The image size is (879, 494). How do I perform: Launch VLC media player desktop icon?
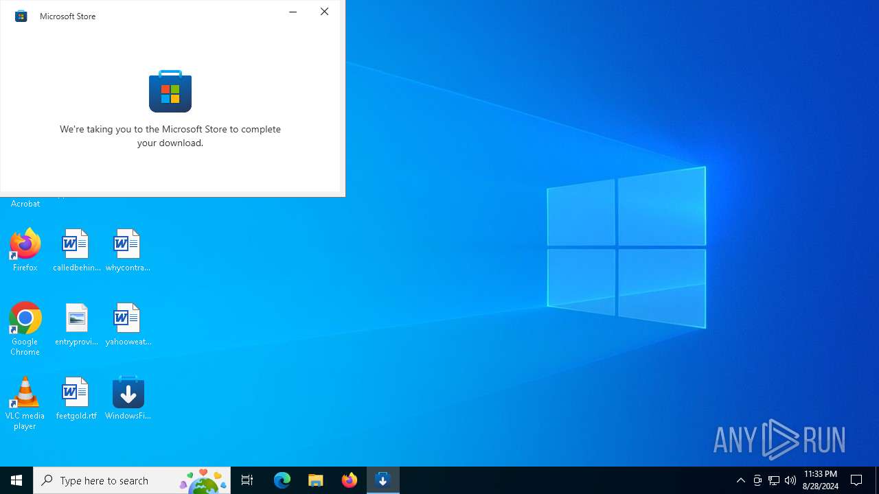25,403
